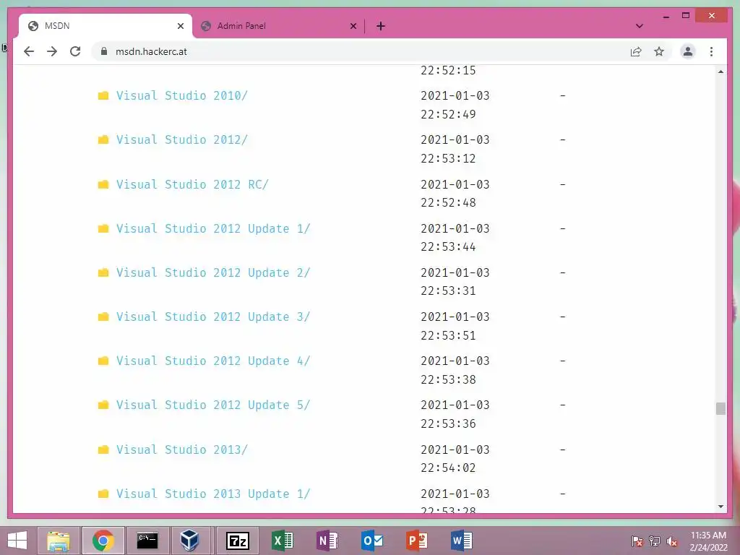
Task: Open the Visual Studio 2012/ folder link
Action: [181, 139]
